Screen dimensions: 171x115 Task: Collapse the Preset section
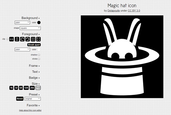click(34, 94)
